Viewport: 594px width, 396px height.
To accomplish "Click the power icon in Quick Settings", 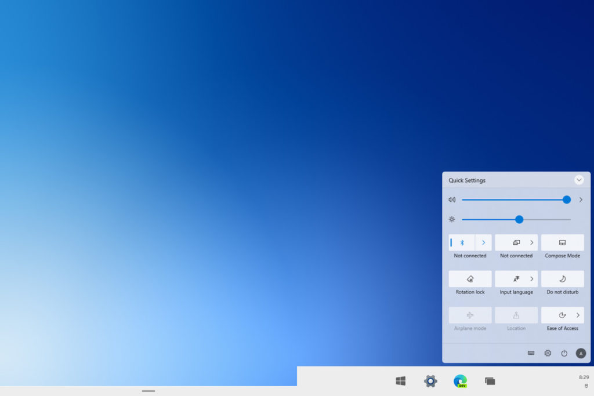I will pos(564,353).
